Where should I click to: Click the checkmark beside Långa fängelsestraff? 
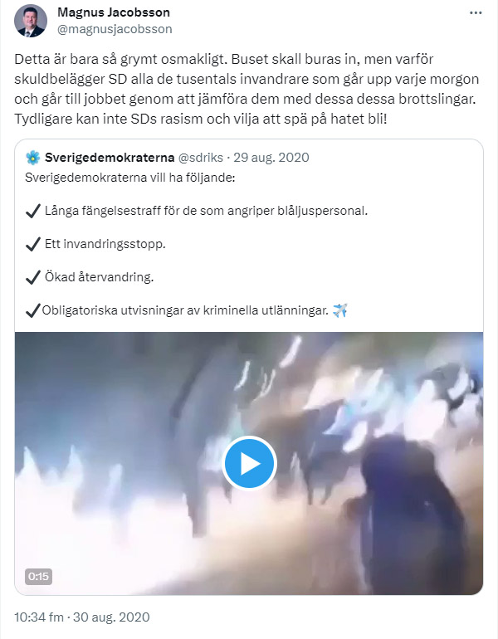[33, 211]
